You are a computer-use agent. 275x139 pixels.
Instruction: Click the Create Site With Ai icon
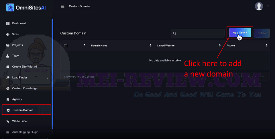8,67
